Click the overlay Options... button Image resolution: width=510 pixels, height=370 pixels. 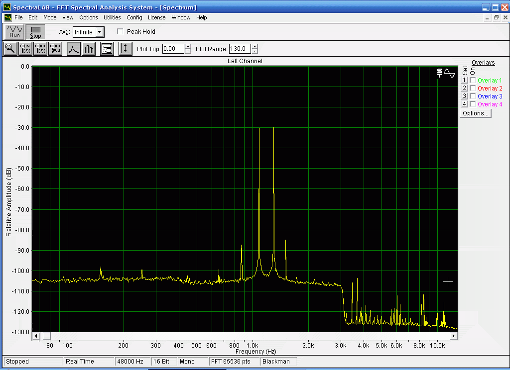click(x=475, y=113)
